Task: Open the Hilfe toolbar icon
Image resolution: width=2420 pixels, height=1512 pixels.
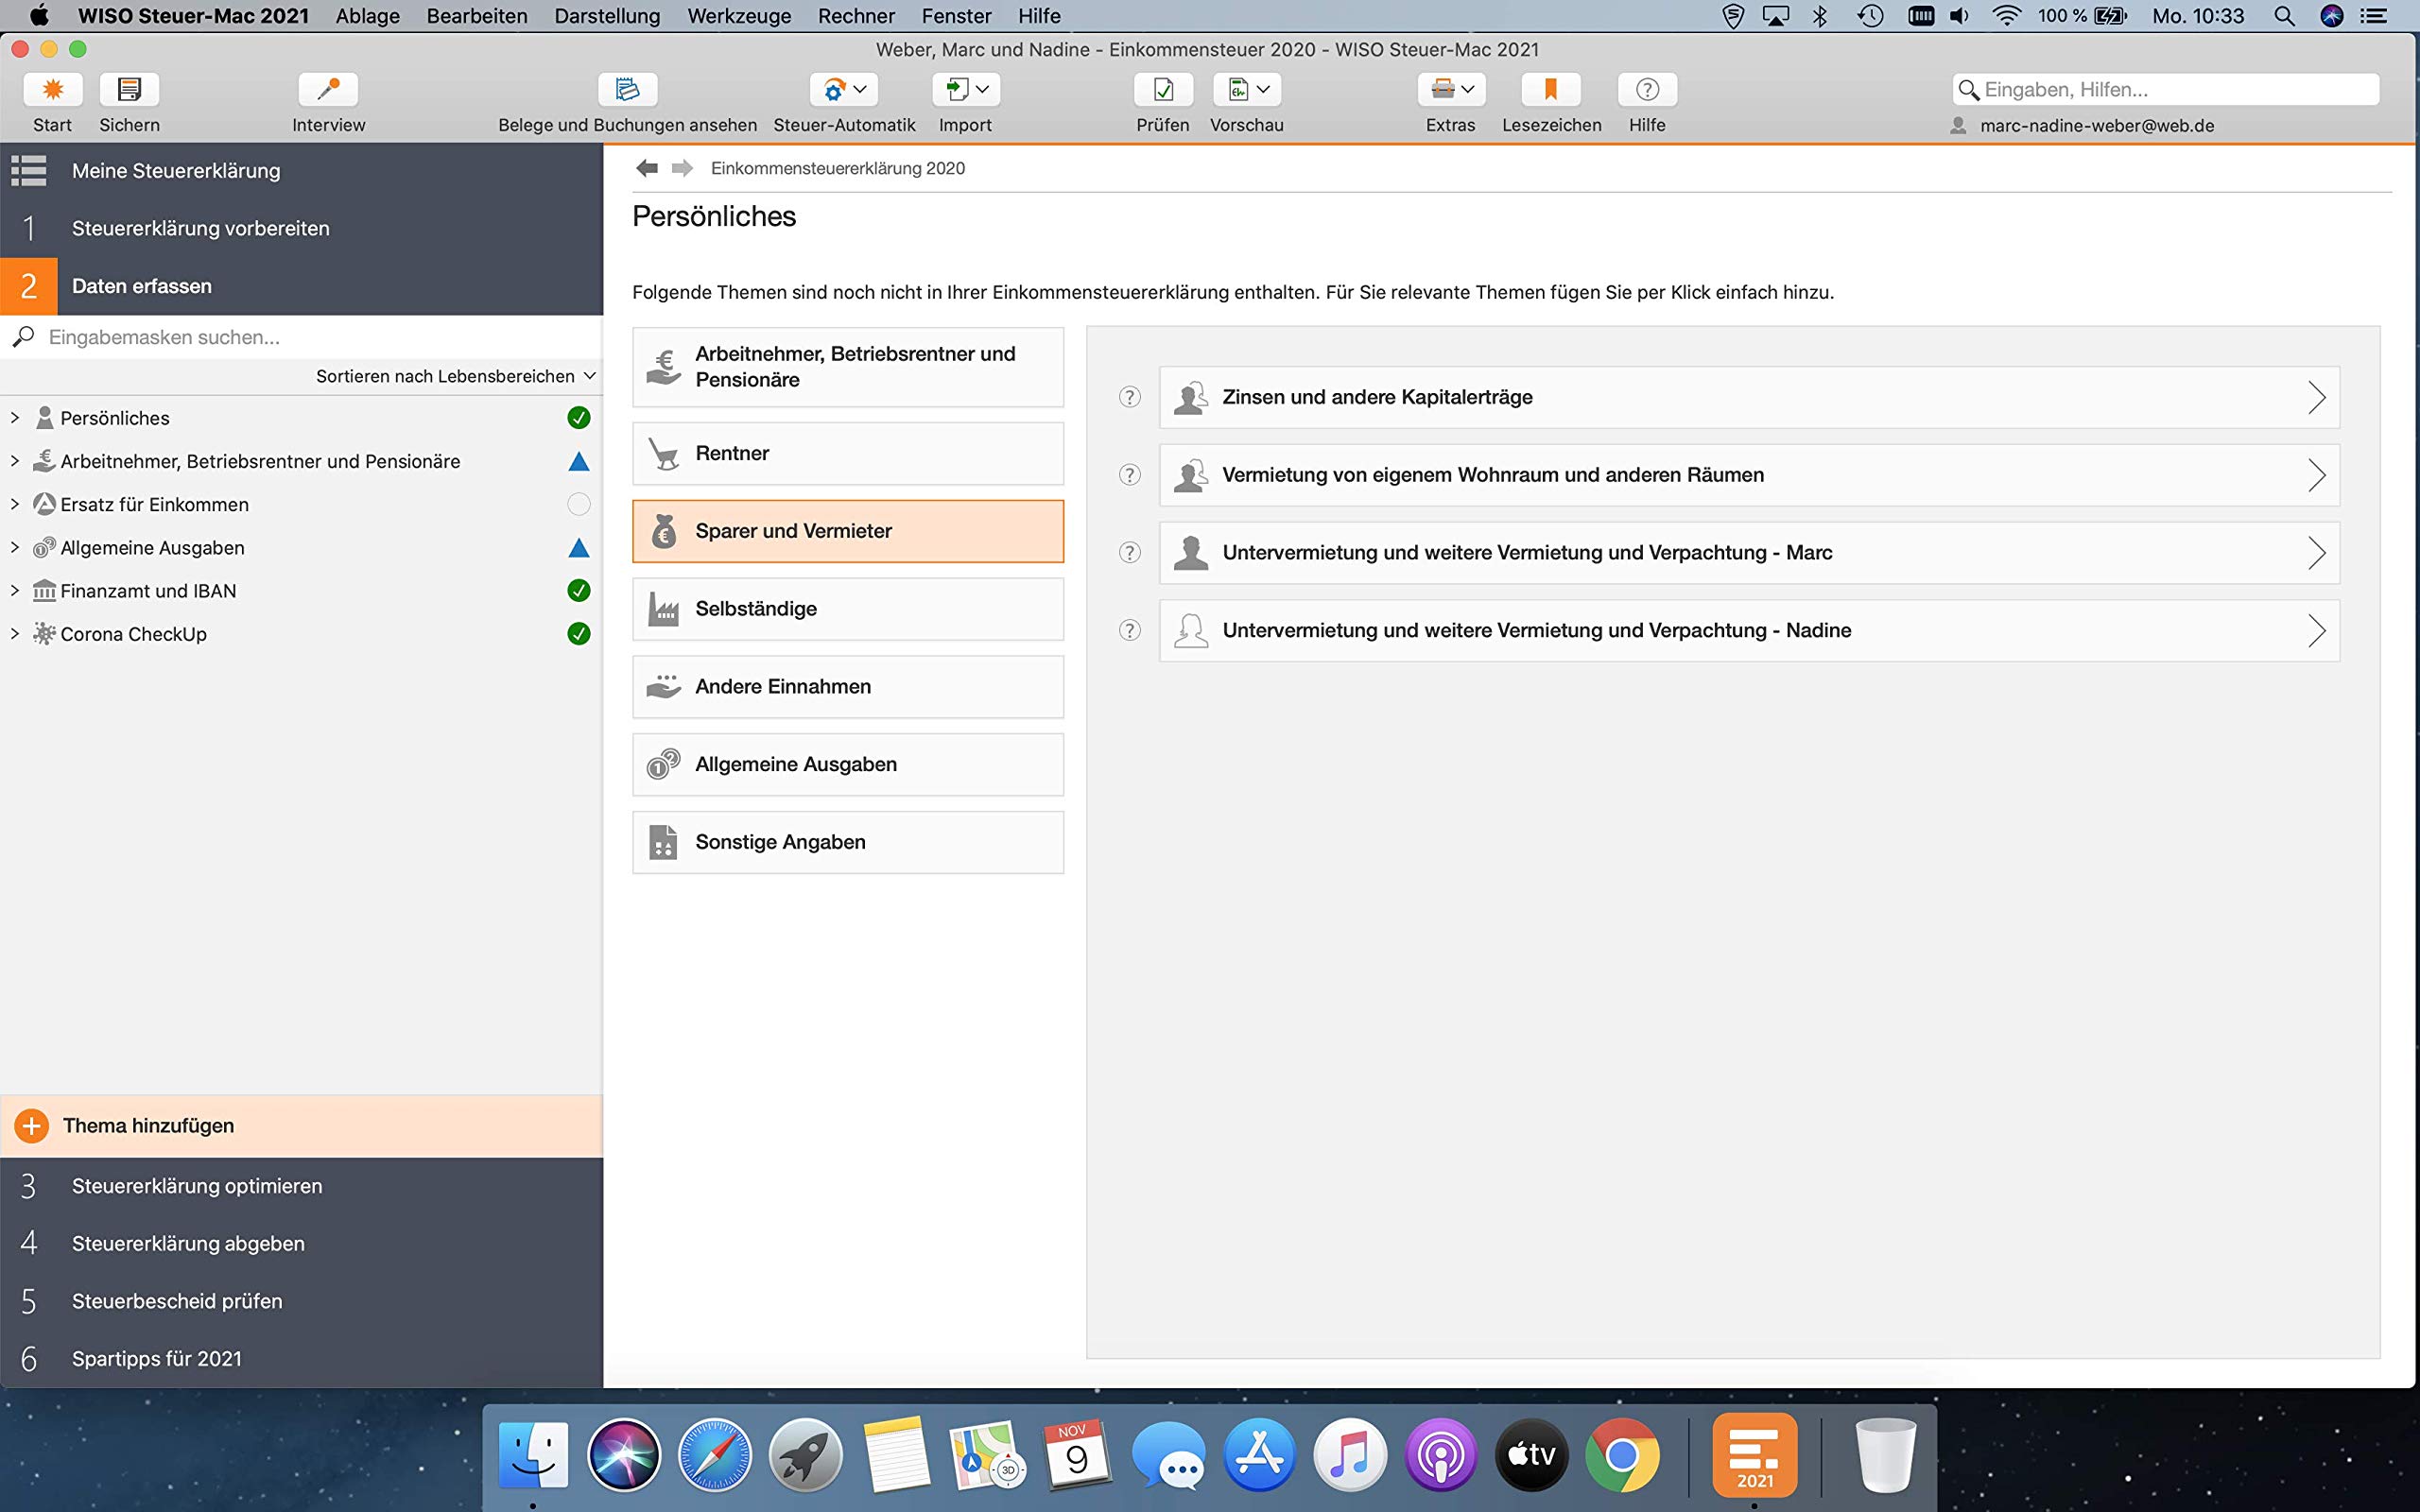Action: click(1647, 90)
